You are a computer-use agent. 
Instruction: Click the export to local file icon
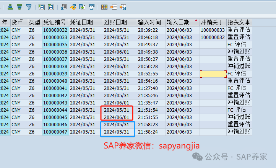click(82, 7)
